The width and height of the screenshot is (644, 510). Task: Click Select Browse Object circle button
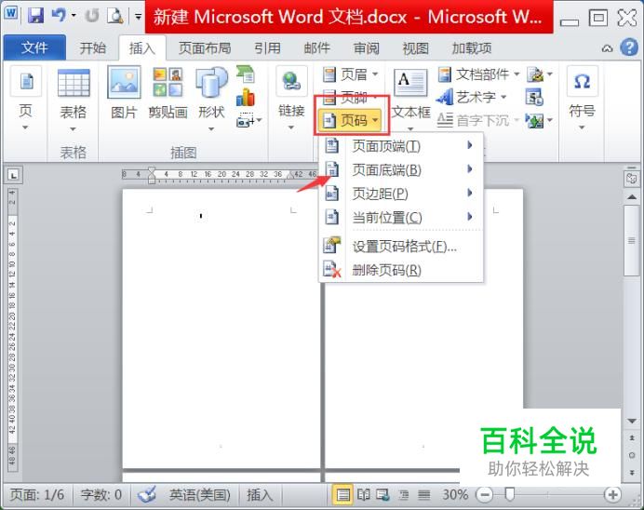632,455
